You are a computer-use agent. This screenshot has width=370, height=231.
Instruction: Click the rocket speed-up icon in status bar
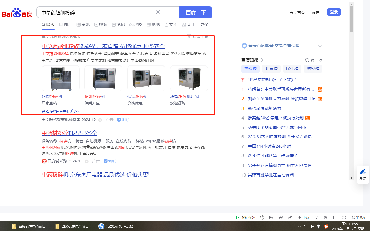point(290,217)
